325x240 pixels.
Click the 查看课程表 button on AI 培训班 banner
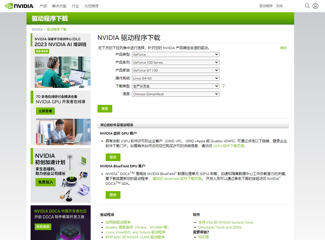coord(42,51)
